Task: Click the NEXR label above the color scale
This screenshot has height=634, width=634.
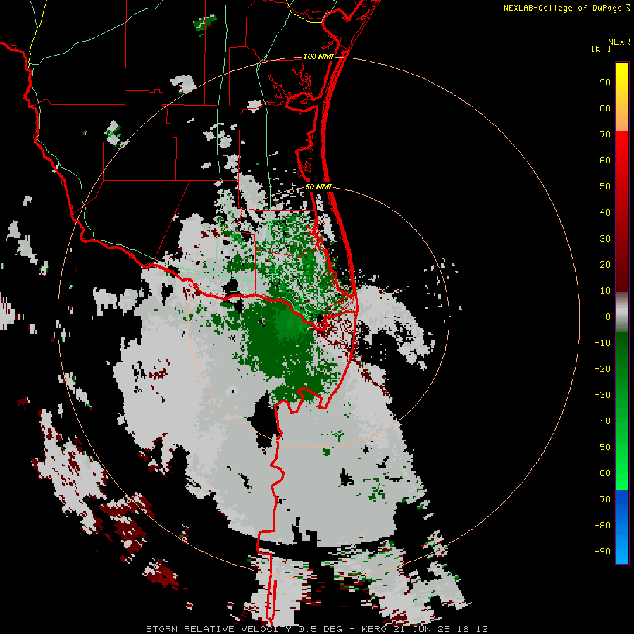Action: coord(619,42)
